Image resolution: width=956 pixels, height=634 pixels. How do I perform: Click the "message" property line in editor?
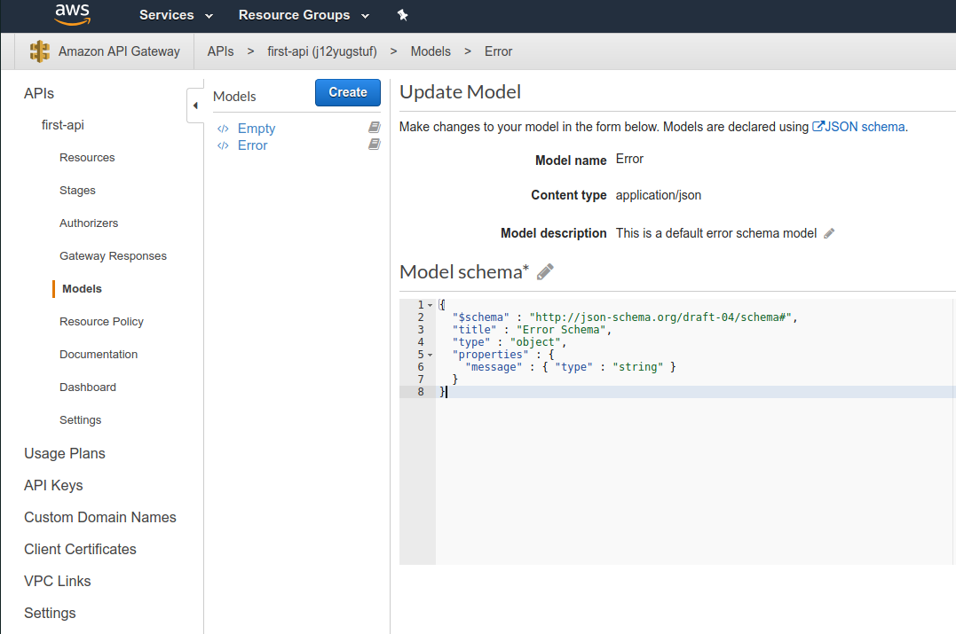click(571, 367)
